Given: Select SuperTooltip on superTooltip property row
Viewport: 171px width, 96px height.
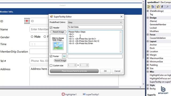Looking at the screenshot, I should (159, 82).
